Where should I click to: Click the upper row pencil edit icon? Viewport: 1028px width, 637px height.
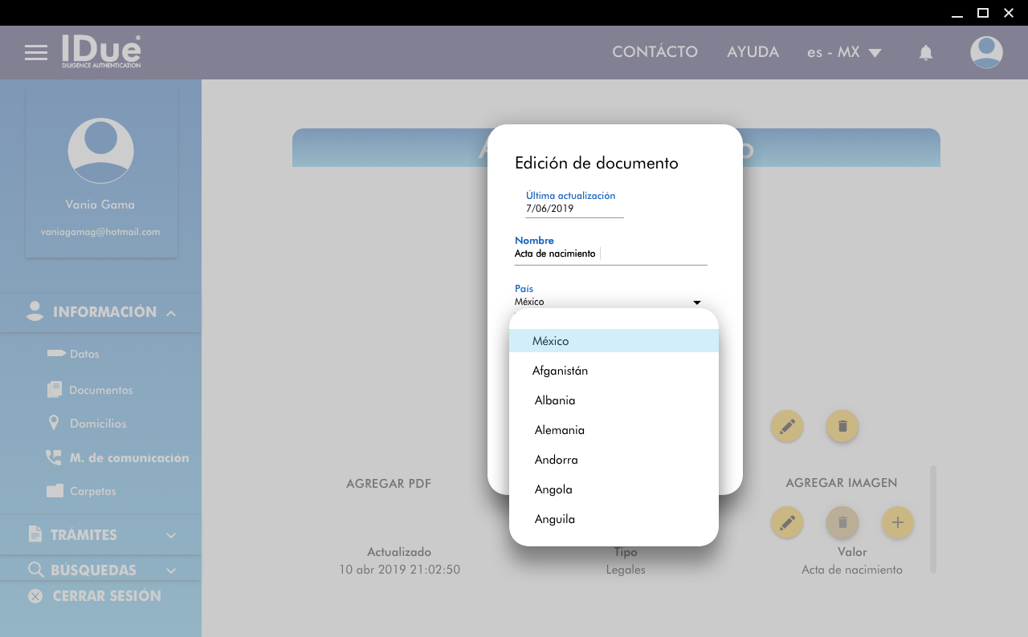pyautogui.click(x=786, y=426)
